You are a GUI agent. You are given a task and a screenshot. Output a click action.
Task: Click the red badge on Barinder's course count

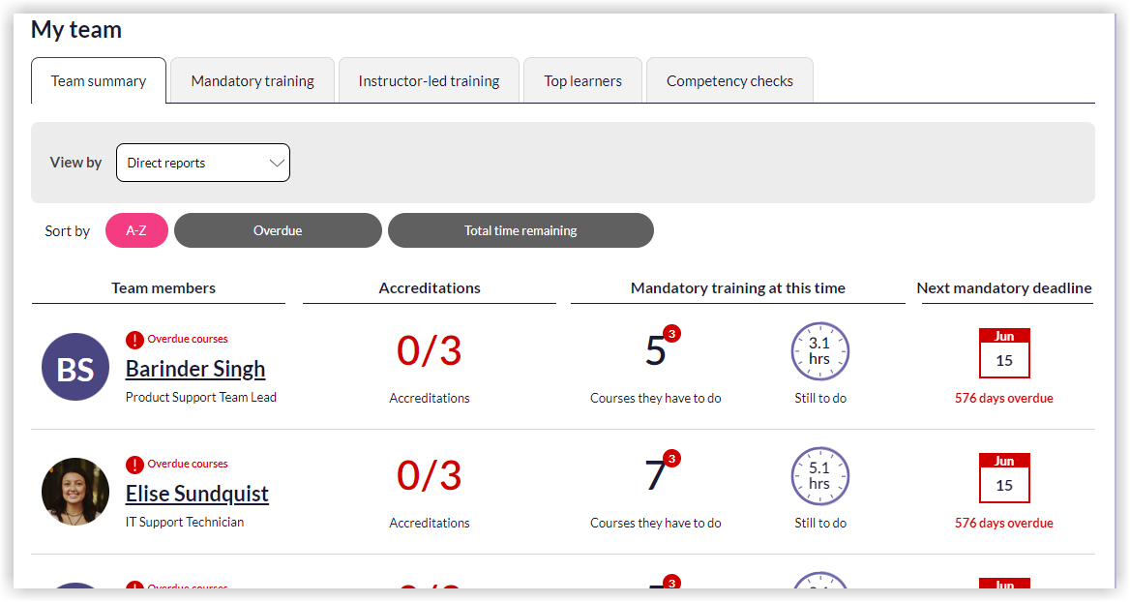[x=672, y=334]
